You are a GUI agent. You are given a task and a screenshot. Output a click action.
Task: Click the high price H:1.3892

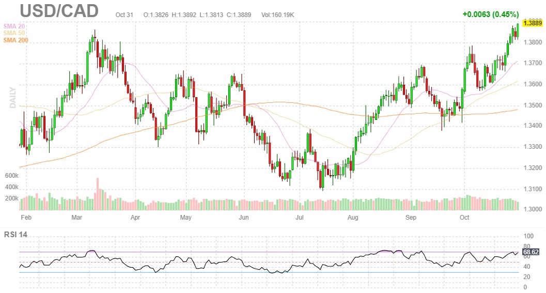(x=184, y=15)
